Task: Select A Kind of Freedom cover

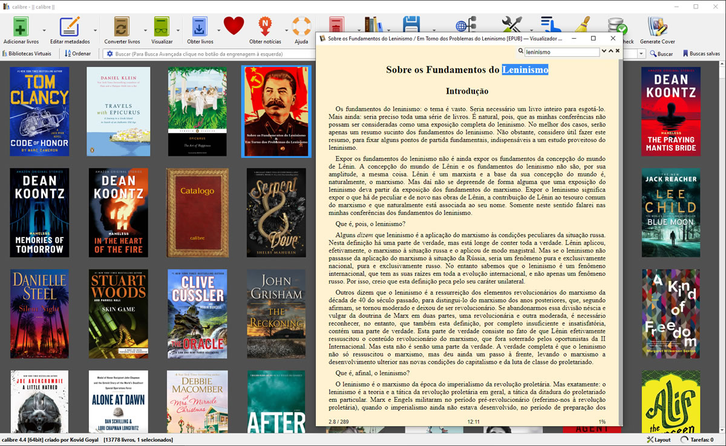Action: point(671,314)
